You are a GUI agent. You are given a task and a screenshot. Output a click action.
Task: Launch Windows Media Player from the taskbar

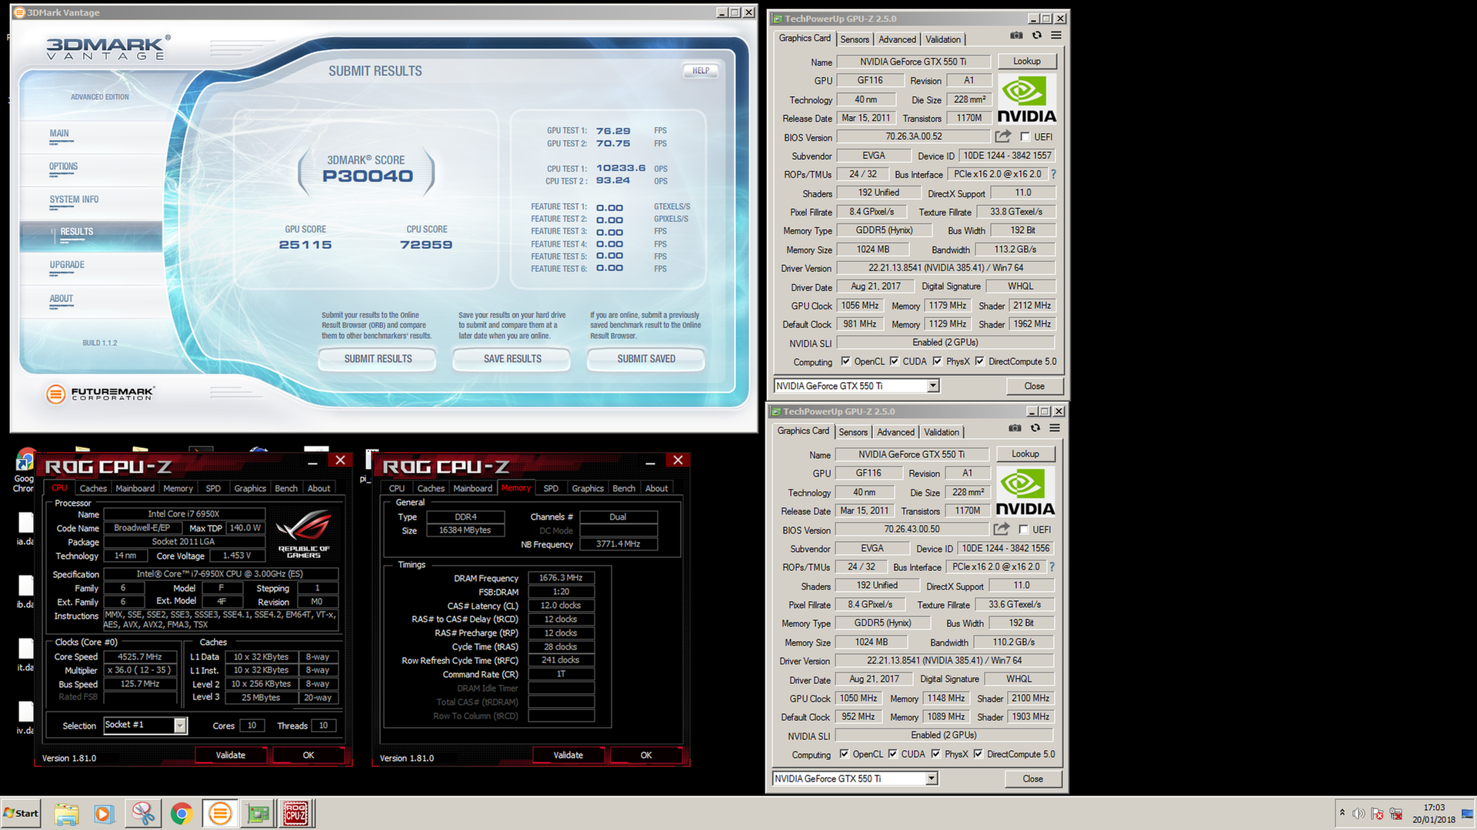[x=104, y=813]
